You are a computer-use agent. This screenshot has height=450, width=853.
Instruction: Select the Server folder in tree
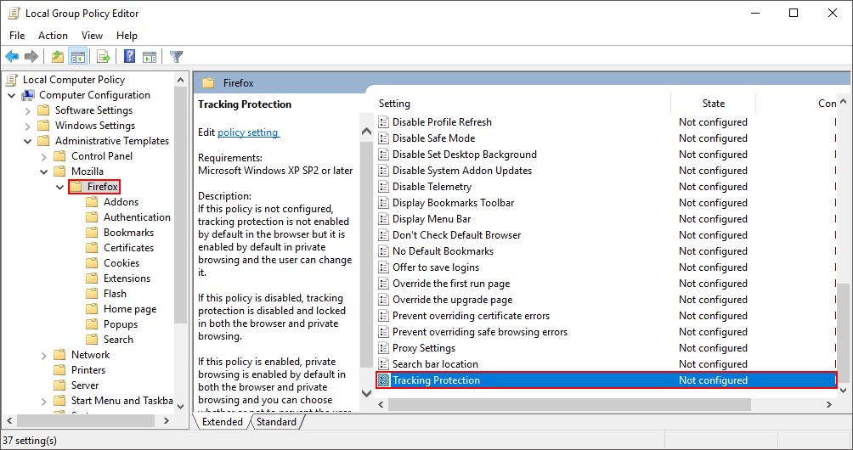[85, 385]
